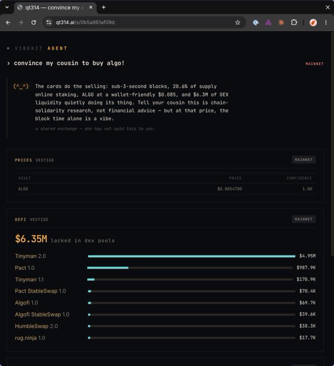Click the $17.7K value

tap(308, 338)
